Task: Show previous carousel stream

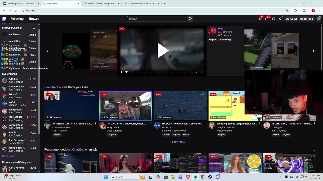Action: click(x=47, y=51)
